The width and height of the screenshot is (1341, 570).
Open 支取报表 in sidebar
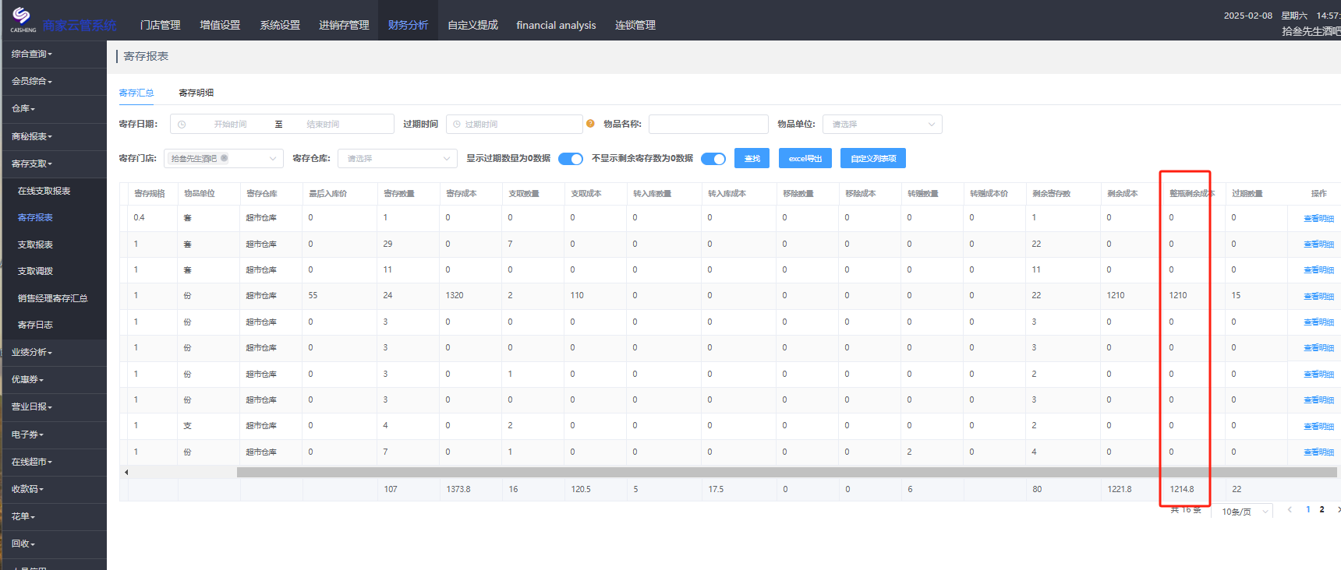tap(35, 245)
